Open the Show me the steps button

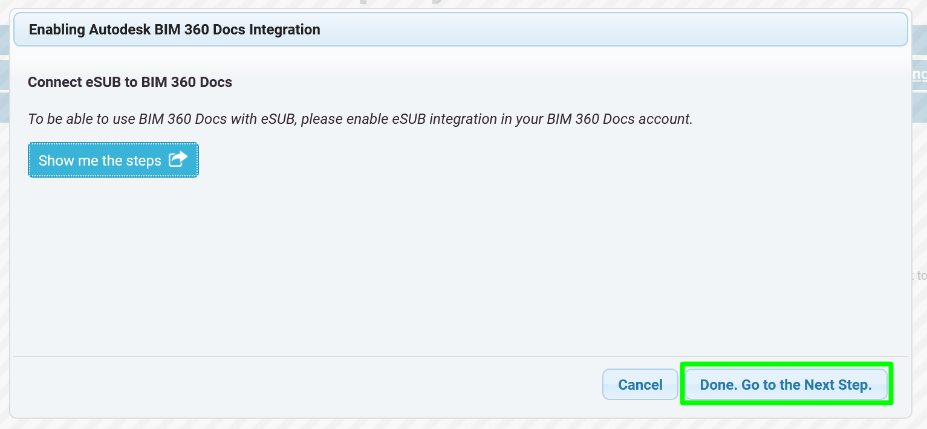(x=113, y=160)
